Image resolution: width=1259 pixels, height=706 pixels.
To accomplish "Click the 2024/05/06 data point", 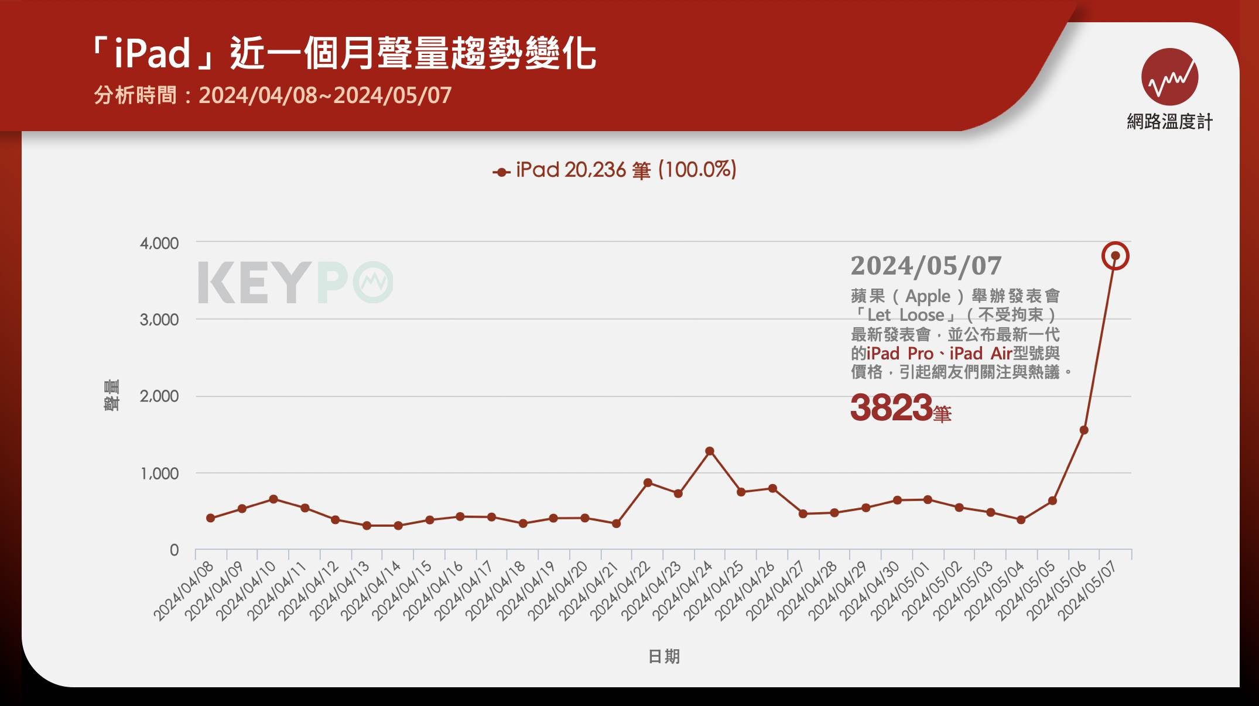I will tap(1084, 430).
